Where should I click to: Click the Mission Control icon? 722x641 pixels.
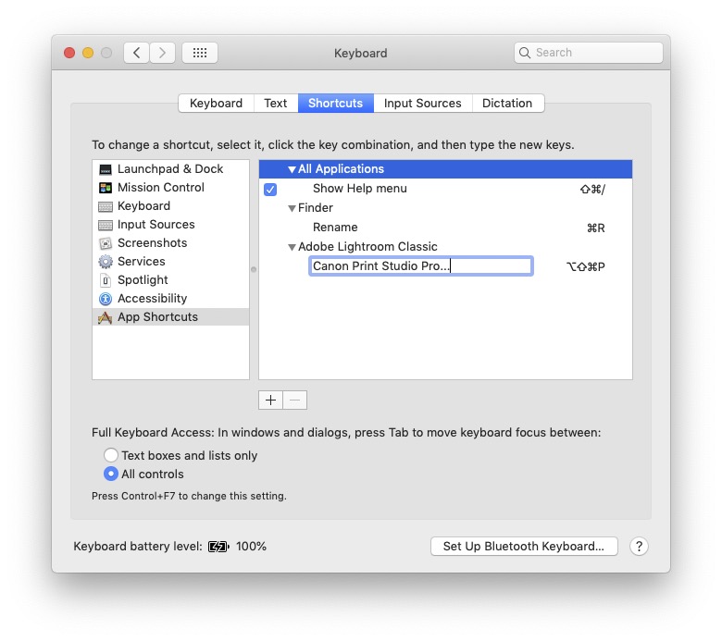coord(106,188)
